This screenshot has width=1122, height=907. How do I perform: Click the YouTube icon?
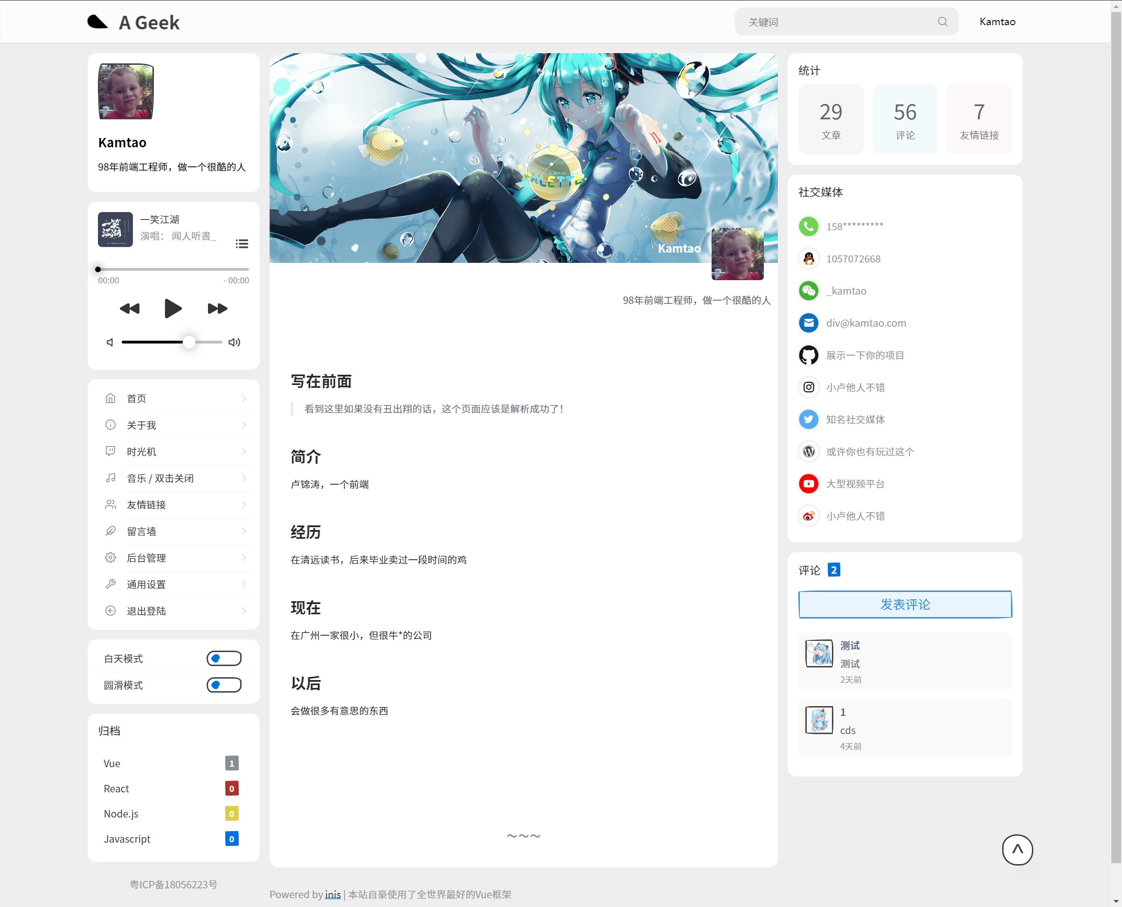click(808, 483)
